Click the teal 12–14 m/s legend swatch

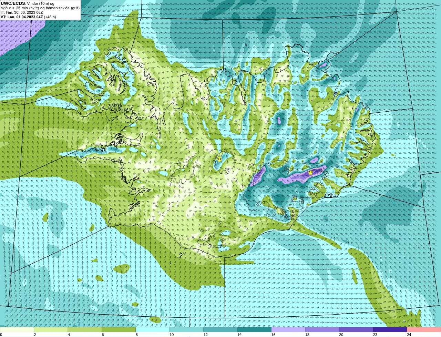tap(221, 329)
